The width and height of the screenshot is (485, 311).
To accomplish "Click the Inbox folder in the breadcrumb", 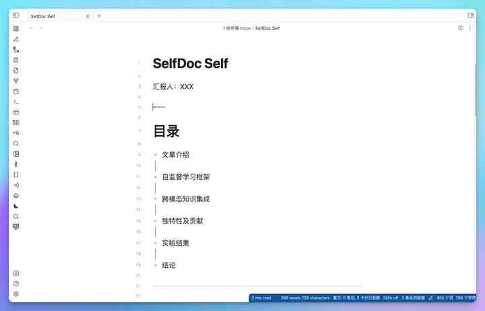I will pos(236,28).
